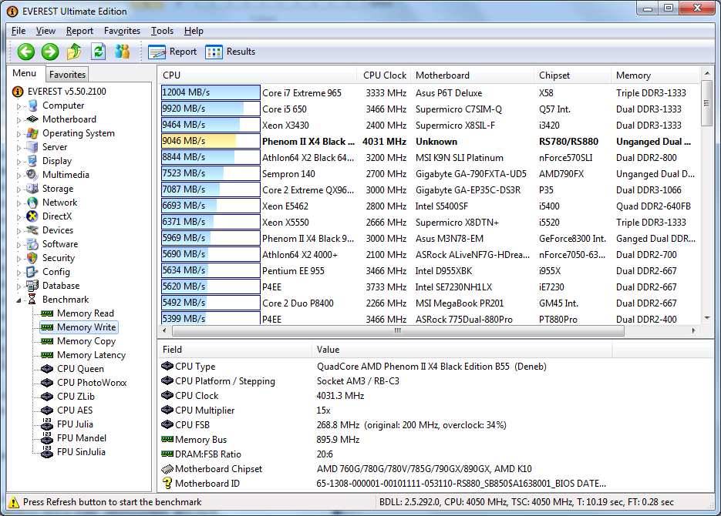Screen dimensions: 721x516
Task: Select the Database tree icon
Action: 32,286
